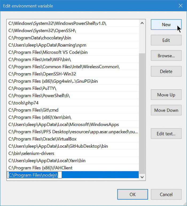This screenshot has height=206, width=187.
Task: Confirm changes with OK
Action: pos(133,194)
